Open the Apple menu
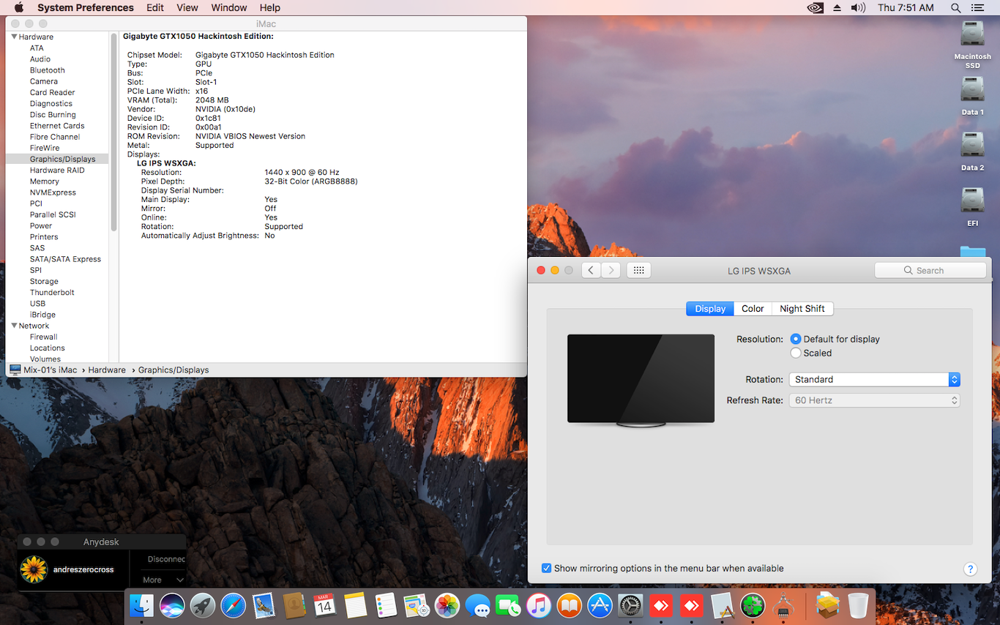The width and height of the screenshot is (1000, 625). (x=19, y=8)
